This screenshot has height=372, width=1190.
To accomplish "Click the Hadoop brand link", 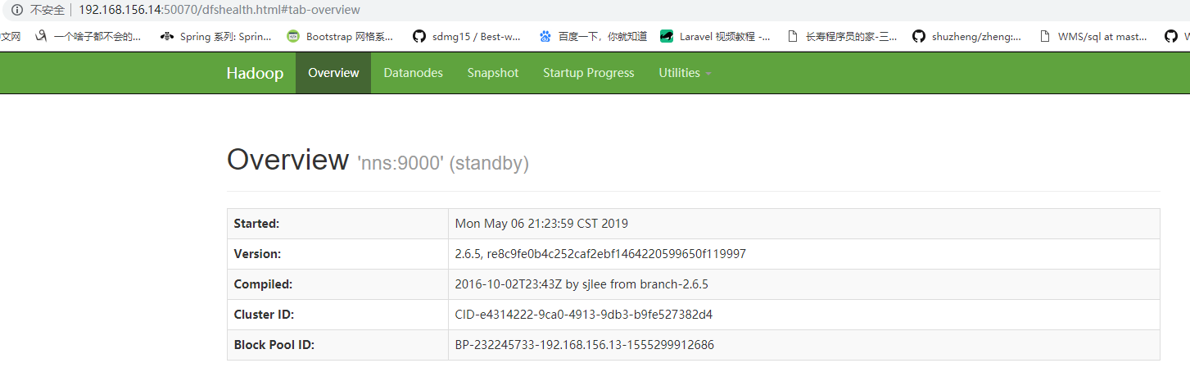I will point(255,73).
